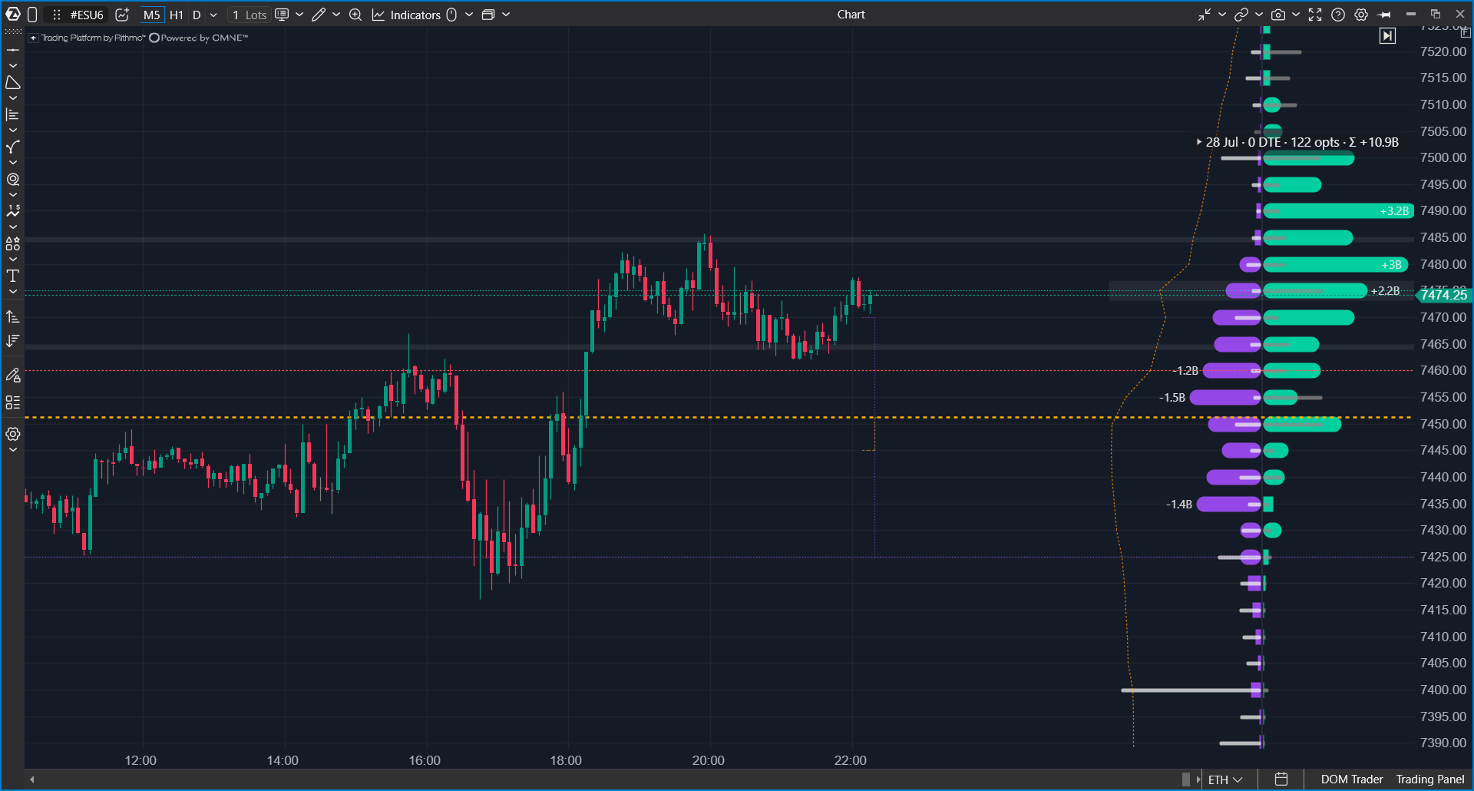Expand the screenshot options dropdown
1474x791 pixels.
pyautogui.click(x=1296, y=15)
